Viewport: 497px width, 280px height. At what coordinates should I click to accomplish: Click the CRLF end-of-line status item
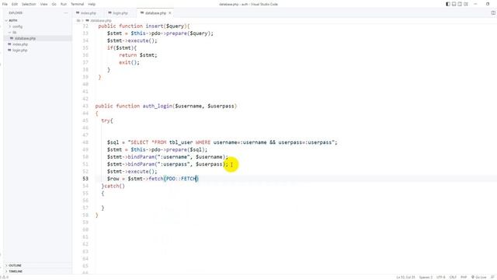click(453, 277)
